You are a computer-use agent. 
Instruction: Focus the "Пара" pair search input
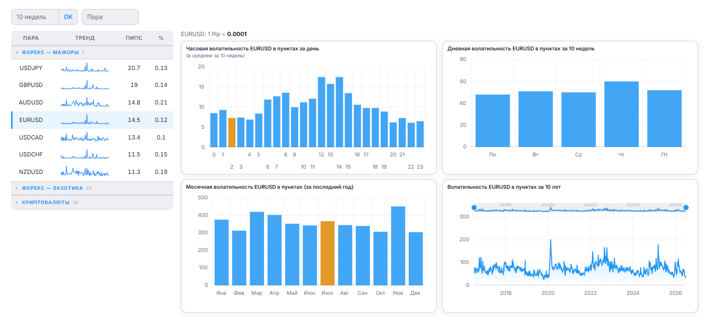coord(110,17)
